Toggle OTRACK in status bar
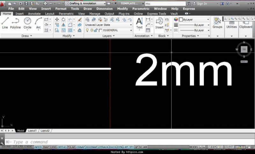Viewport: 255px width, 154px height. coord(103,147)
